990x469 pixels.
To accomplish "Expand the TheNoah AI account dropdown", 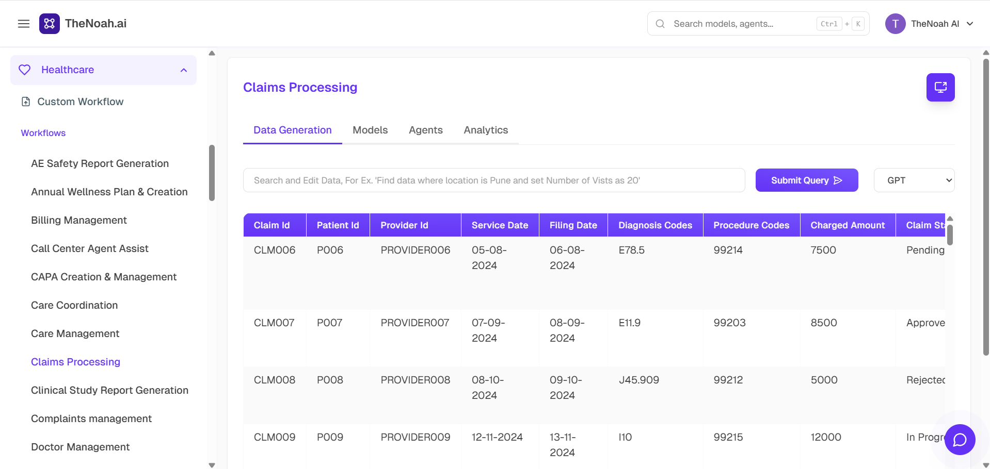I will pyautogui.click(x=971, y=24).
